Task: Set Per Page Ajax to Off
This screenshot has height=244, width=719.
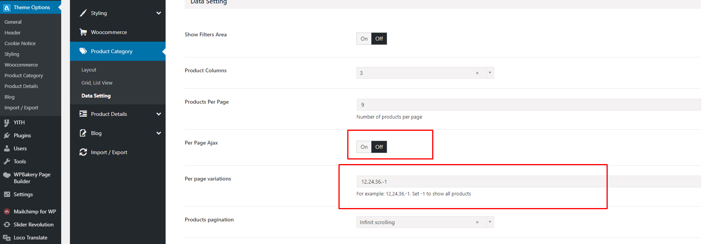Action: click(379, 147)
